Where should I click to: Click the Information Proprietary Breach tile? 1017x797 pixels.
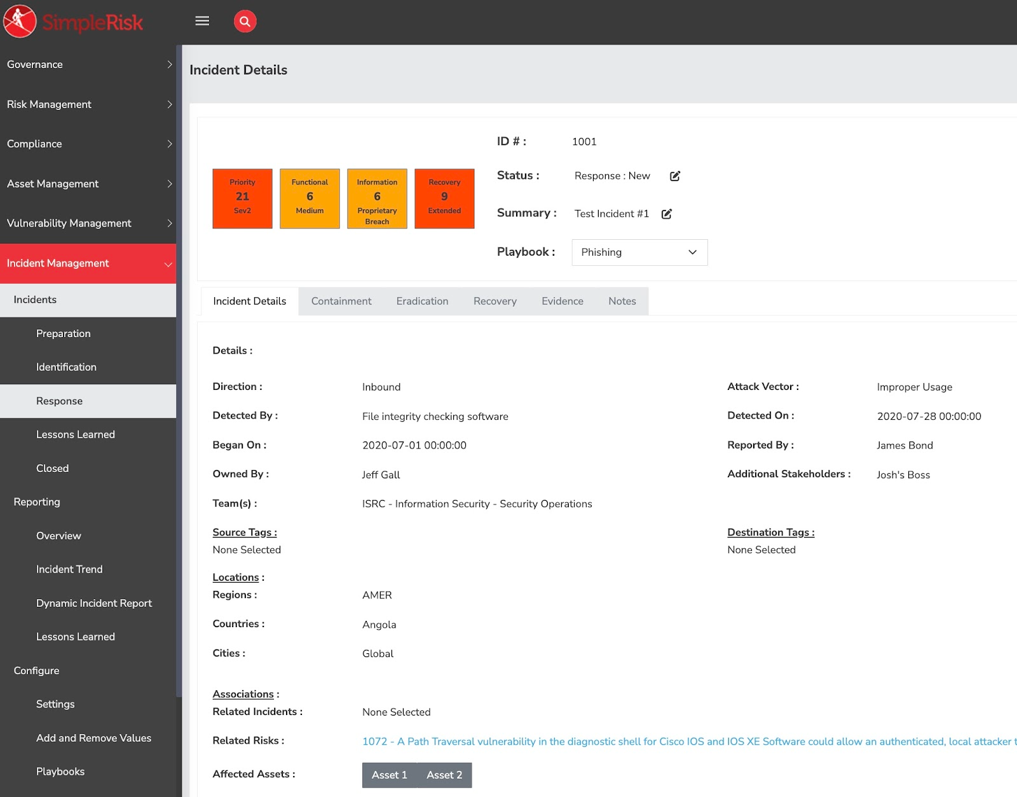377,198
